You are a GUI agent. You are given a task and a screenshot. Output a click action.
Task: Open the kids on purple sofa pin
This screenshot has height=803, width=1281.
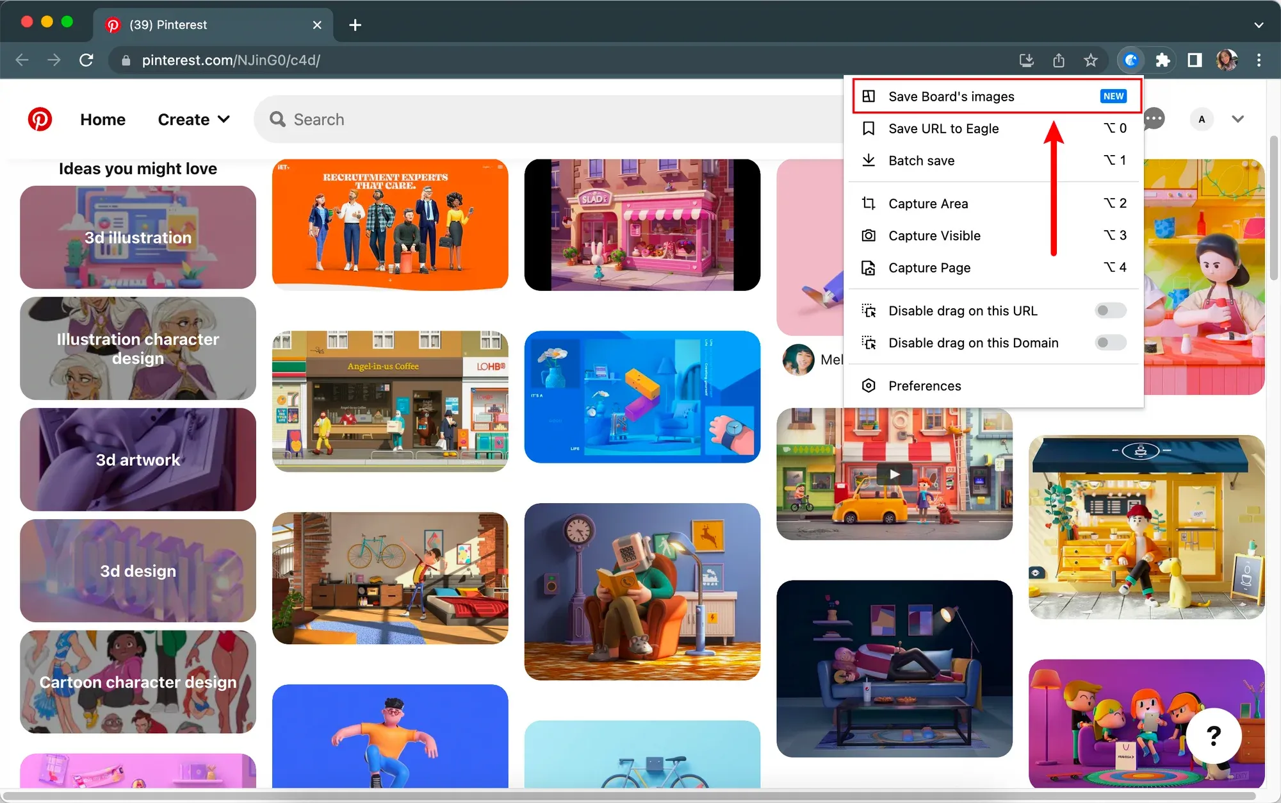(x=1146, y=724)
